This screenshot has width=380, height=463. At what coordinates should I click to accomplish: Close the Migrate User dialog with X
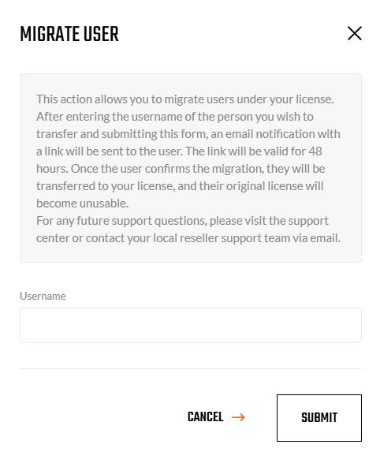click(354, 33)
